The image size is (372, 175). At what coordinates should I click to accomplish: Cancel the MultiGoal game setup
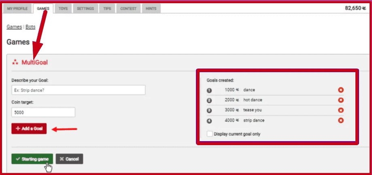(69, 159)
